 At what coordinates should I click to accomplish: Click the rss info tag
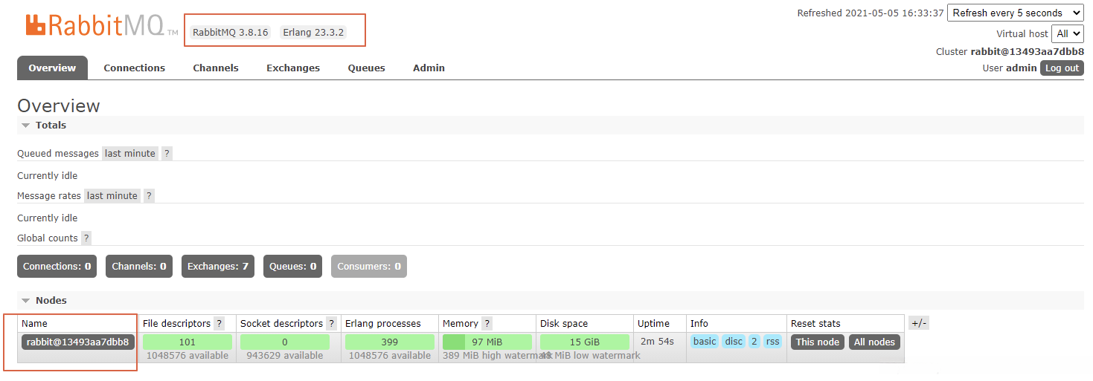(x=773, y=342)
